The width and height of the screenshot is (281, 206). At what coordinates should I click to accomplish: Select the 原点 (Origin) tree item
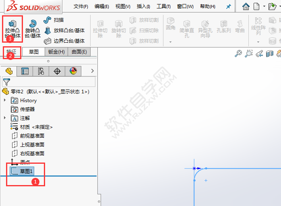20,162
